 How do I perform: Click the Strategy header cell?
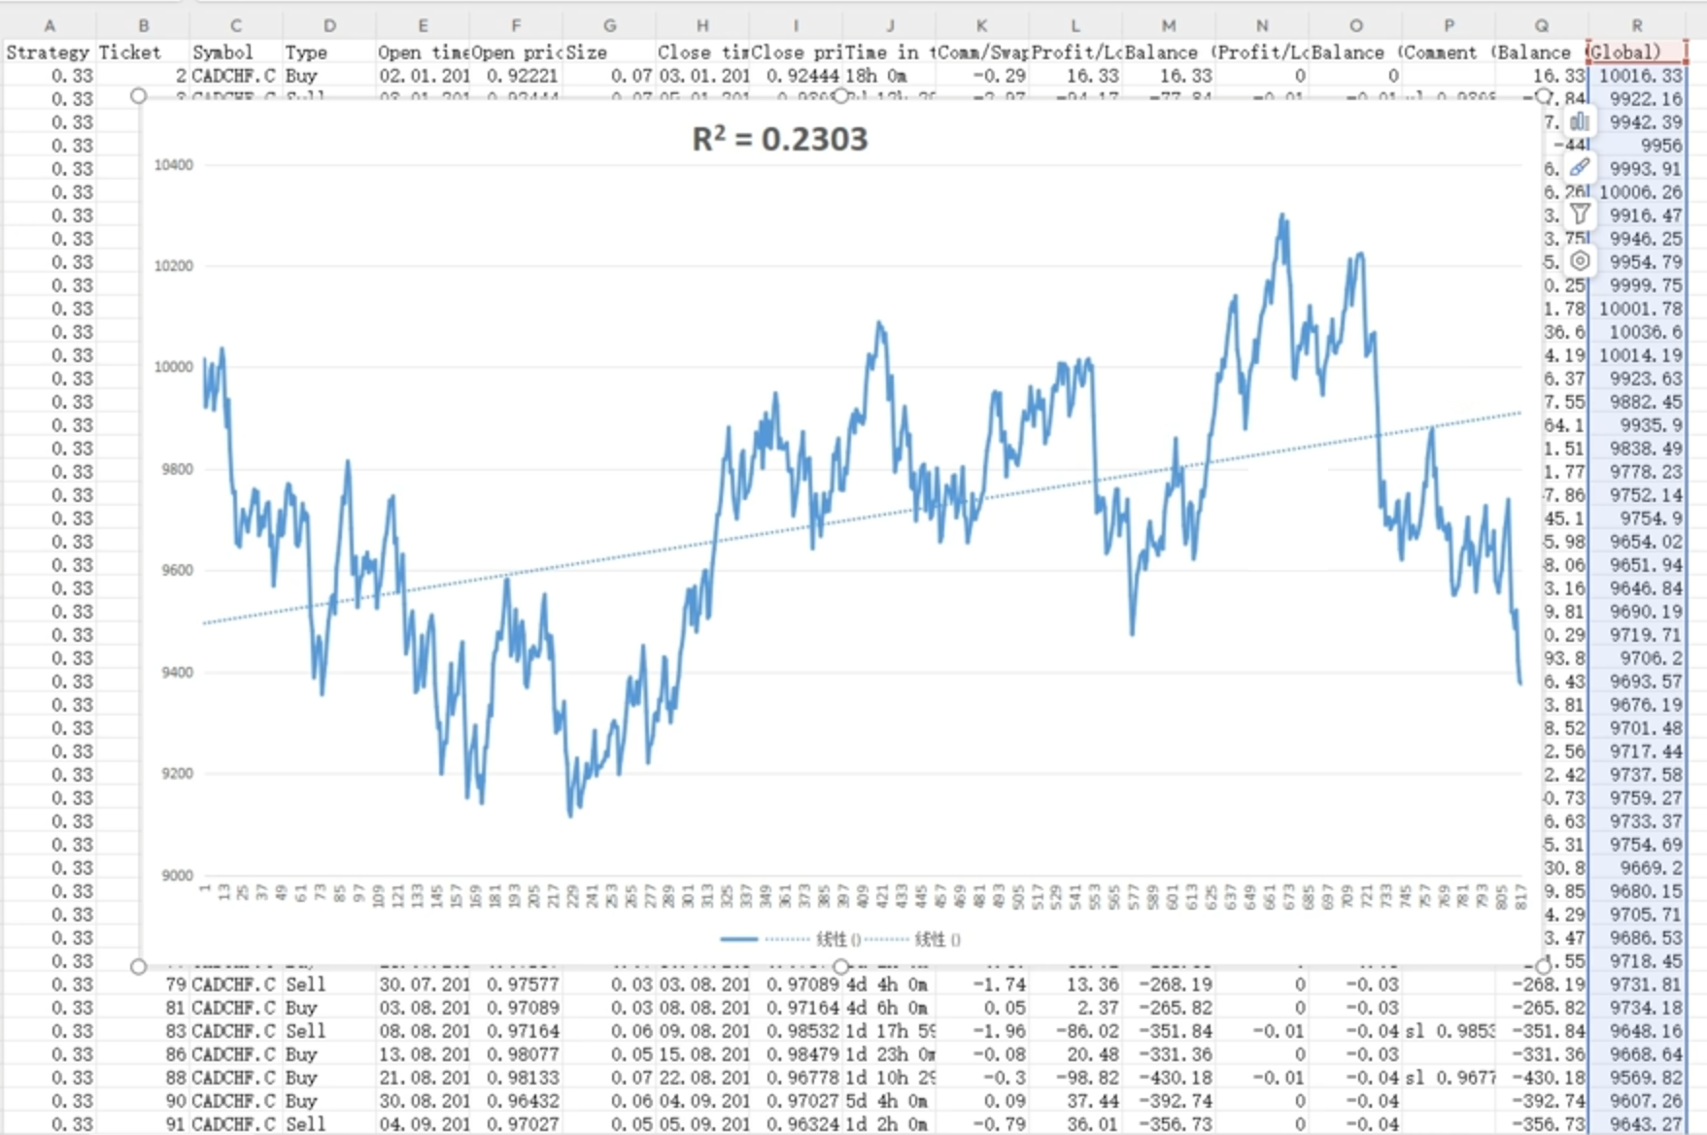pos(49,52)
